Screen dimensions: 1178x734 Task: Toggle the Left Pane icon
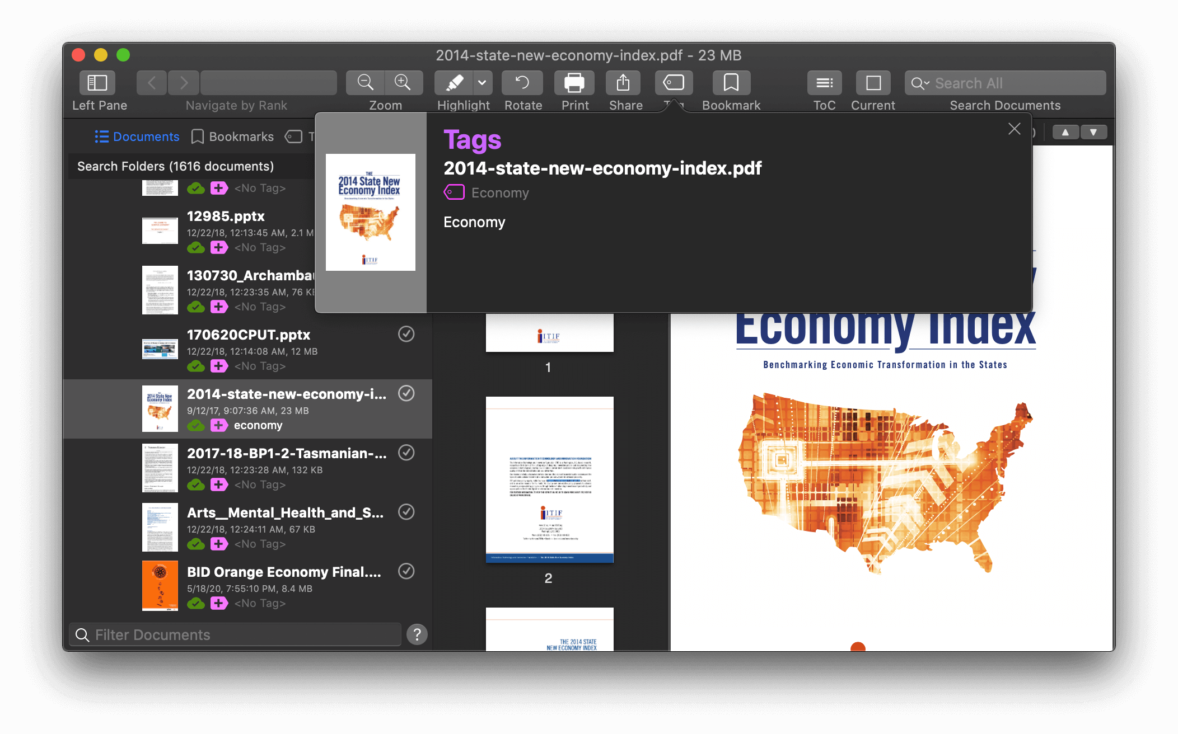pos(97,83)
